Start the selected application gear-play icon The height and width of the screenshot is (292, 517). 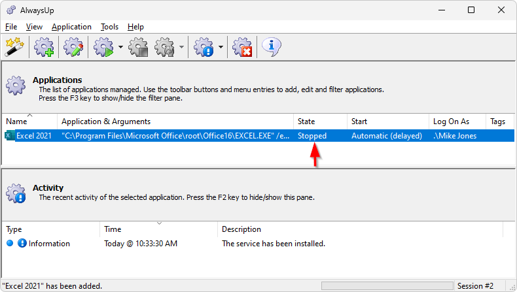103,47
